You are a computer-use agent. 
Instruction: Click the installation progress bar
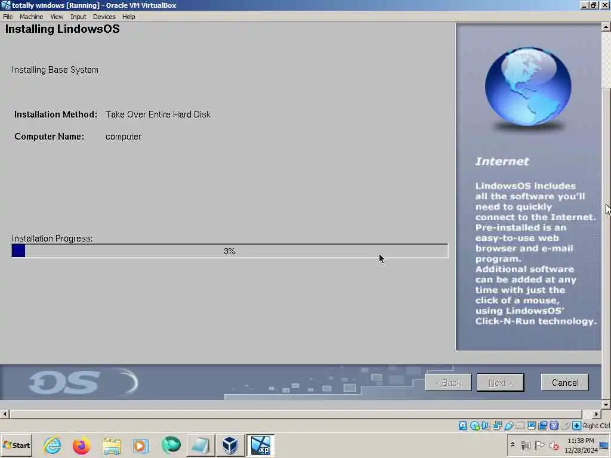(230, 251)
